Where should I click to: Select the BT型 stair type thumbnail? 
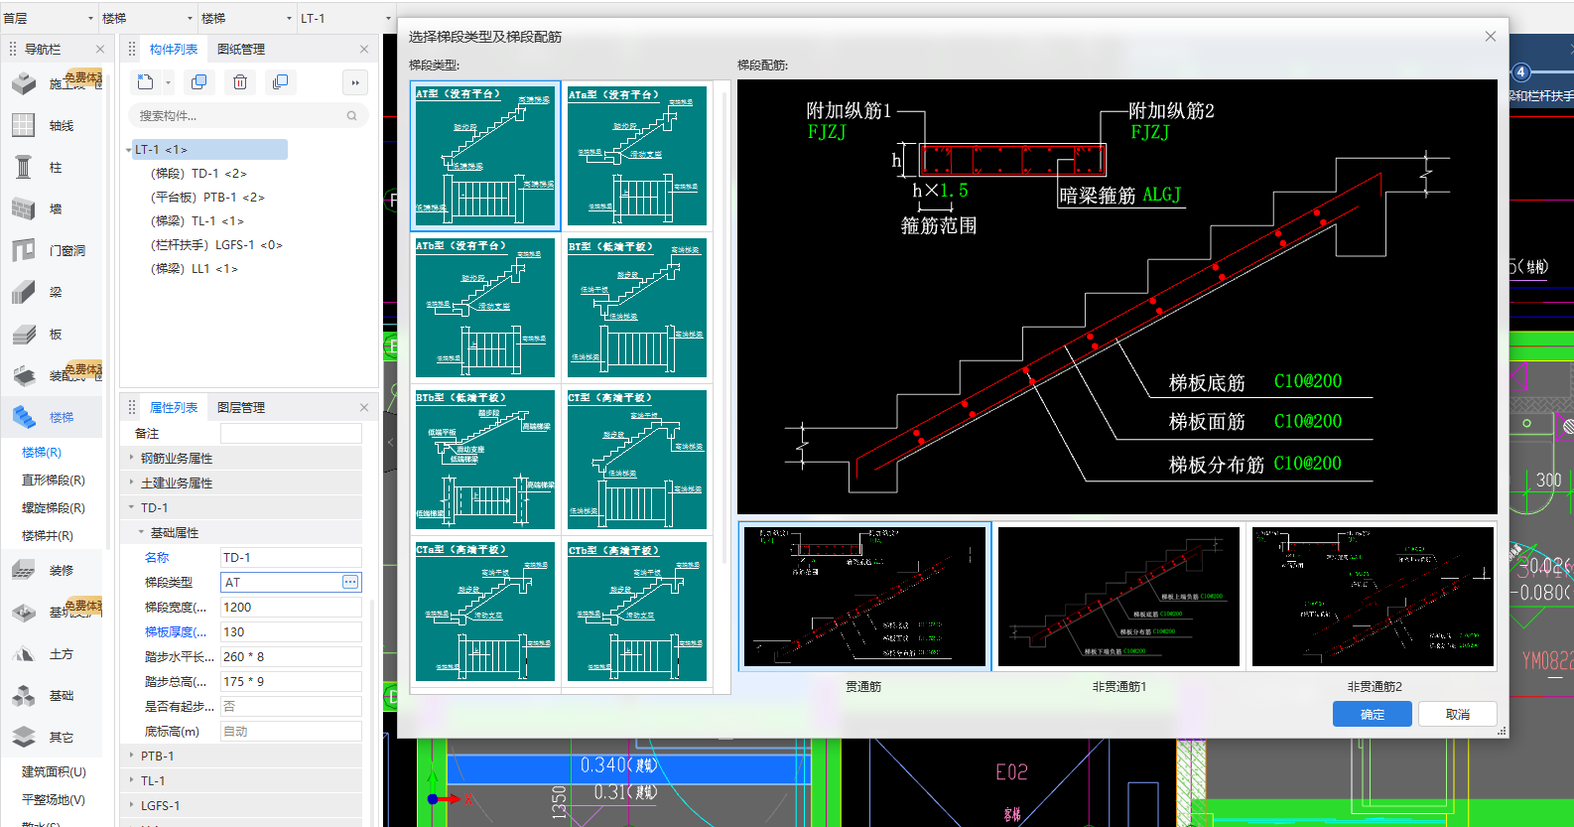(x=637, y=308)
